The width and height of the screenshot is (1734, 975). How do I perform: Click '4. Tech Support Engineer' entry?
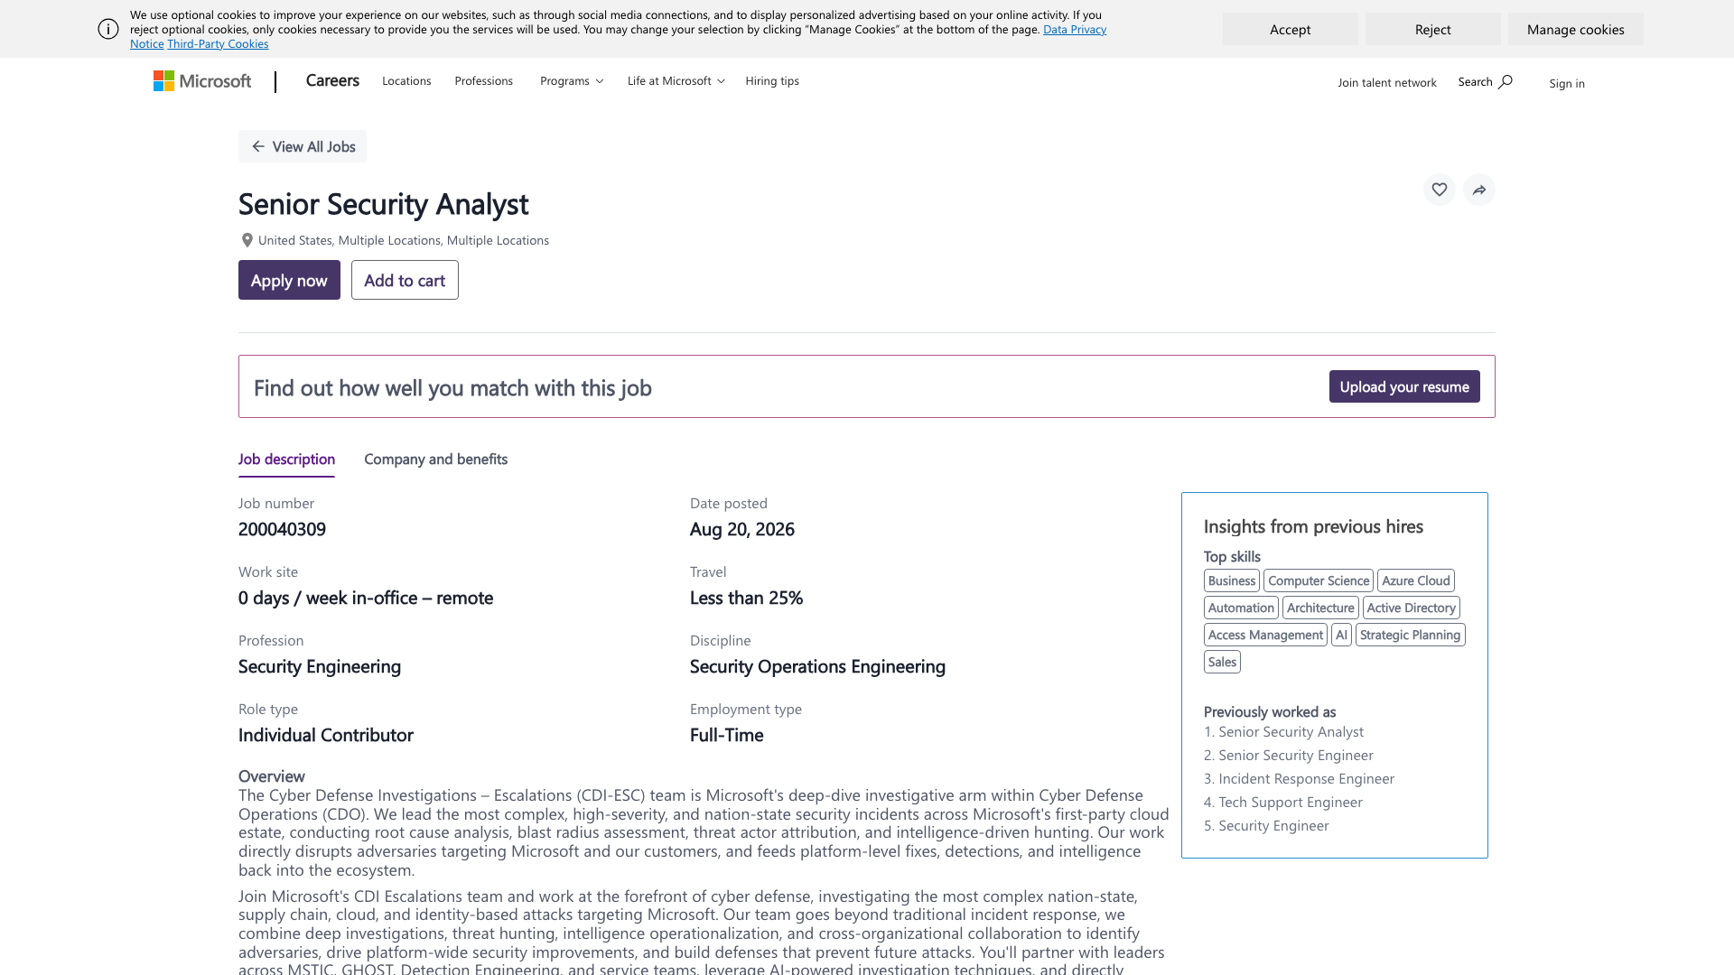pyautogui.click(x=1282, y=803)
